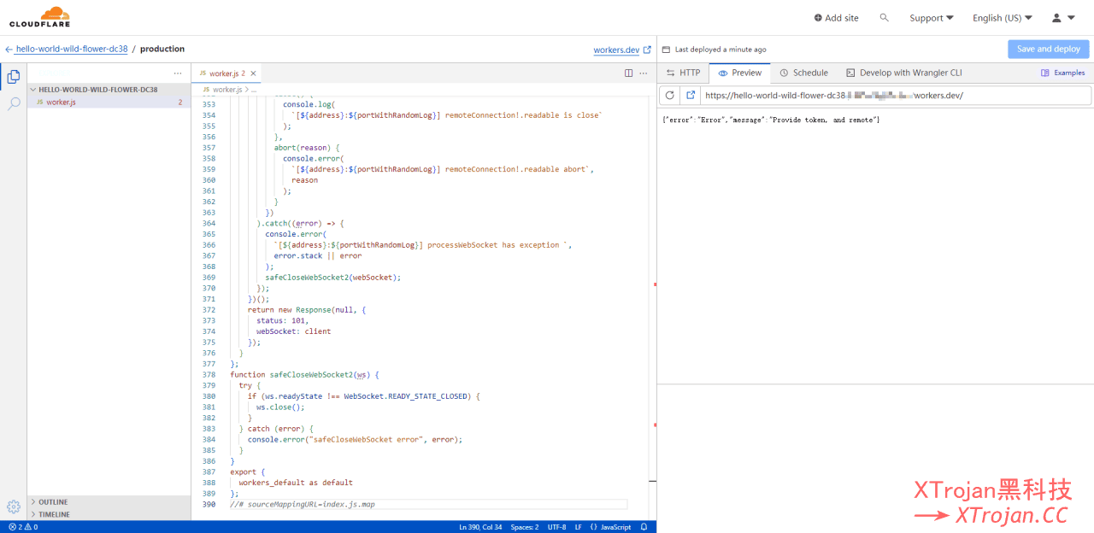Select worker.js in the file explorer
Image resolution: width=1094 pixels, height=533 pixels.
[109, 102]
